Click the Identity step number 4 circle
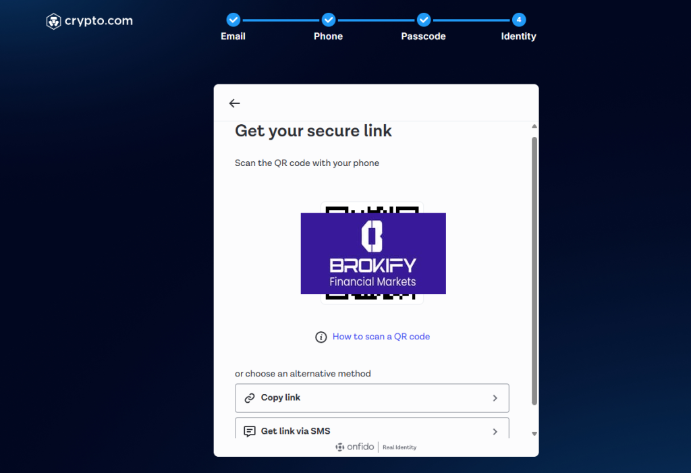Screen dimensions: 691x473 click(x=518, y=20)
